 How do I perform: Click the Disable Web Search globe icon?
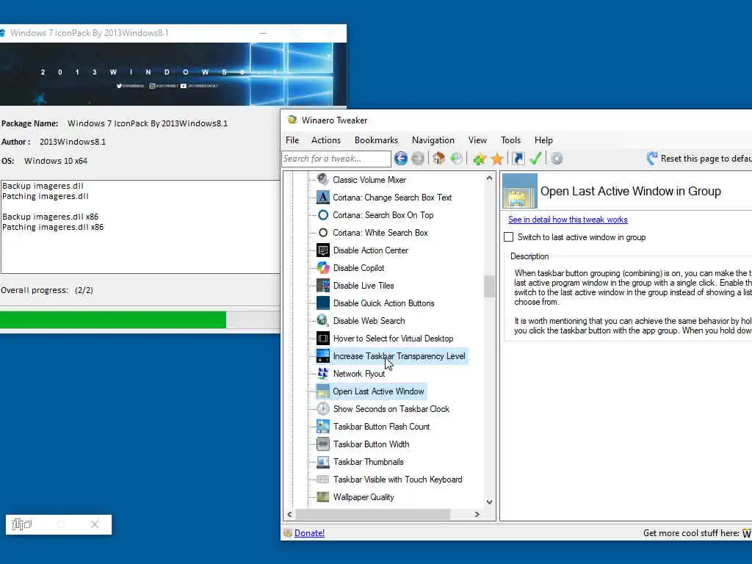(323, 320)
